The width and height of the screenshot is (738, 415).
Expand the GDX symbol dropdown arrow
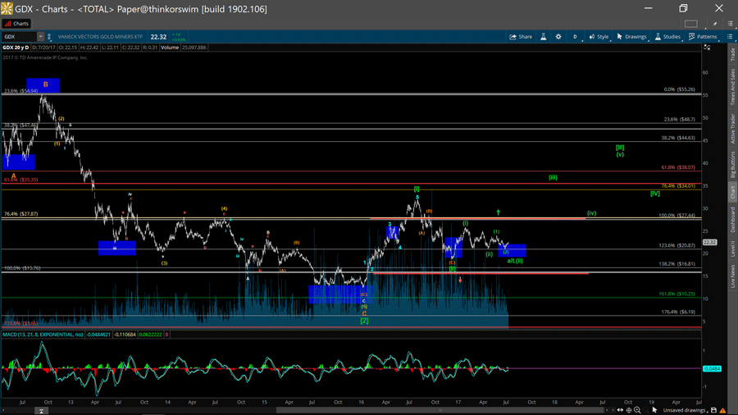click(x=40, y=37)
